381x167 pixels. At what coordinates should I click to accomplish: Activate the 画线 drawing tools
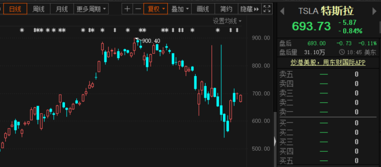(x=203, y=9)
